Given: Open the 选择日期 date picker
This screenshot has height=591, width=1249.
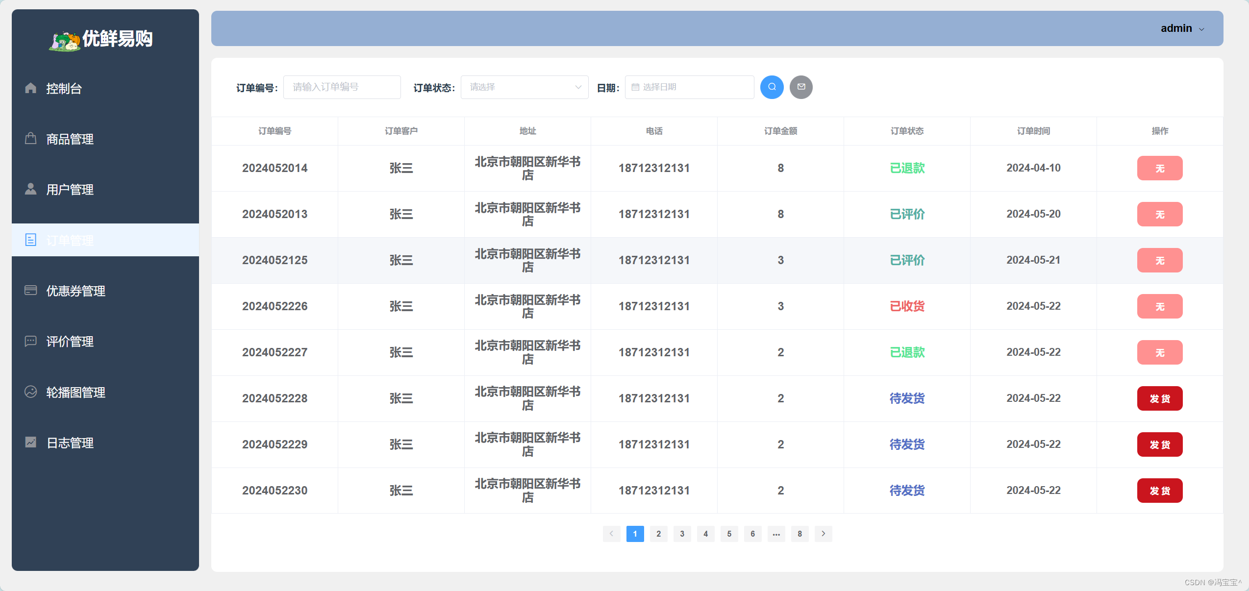Looking at the screenshot, I should pyautogui.click(x=689, y=87).
